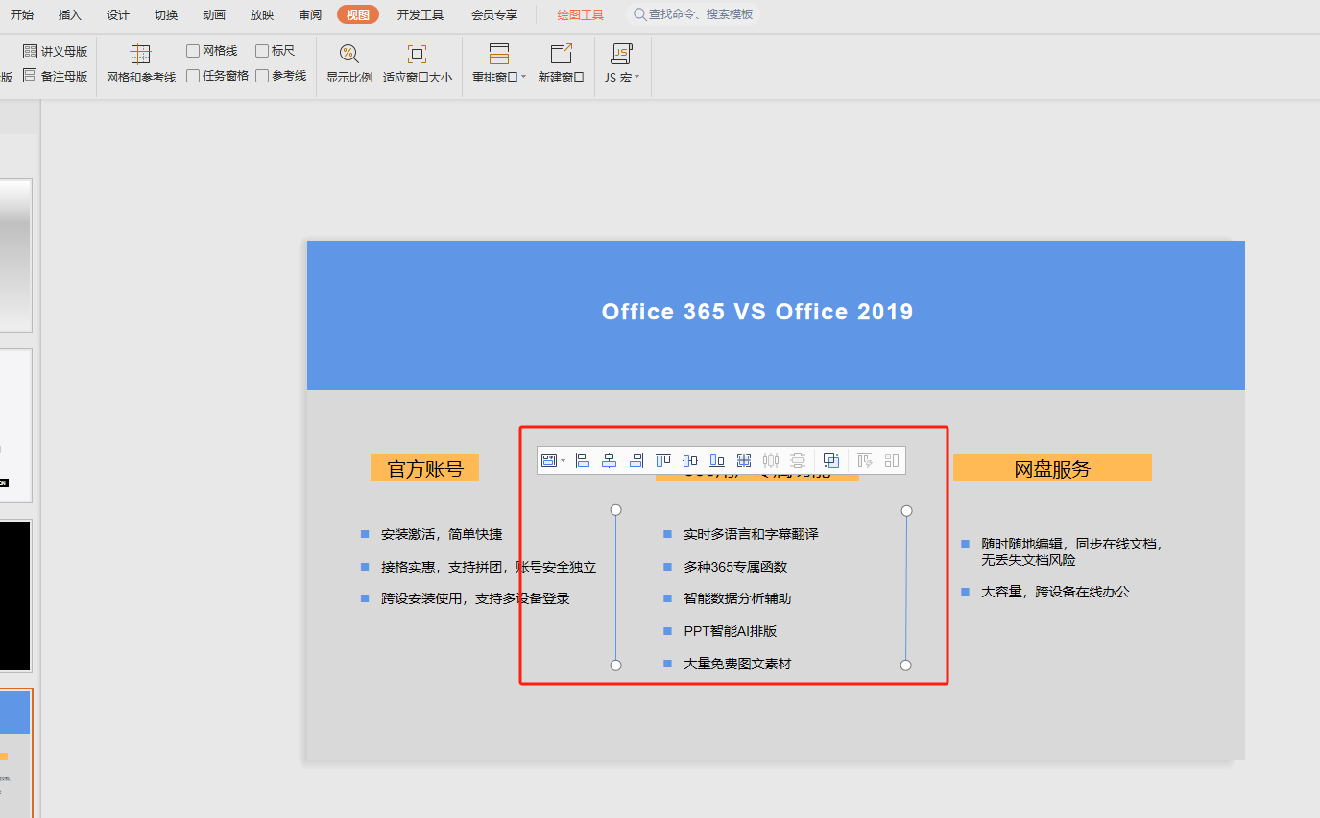Switch to the 设计 tab
Screen dimensions: 1320x818
(118, 14)
